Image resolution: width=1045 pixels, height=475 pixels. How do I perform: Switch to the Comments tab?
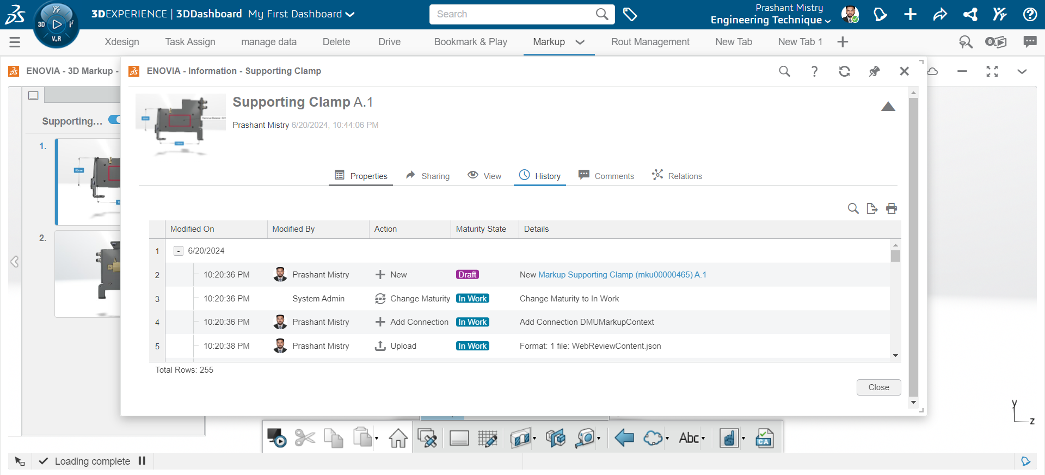click(x=606, y=176)
